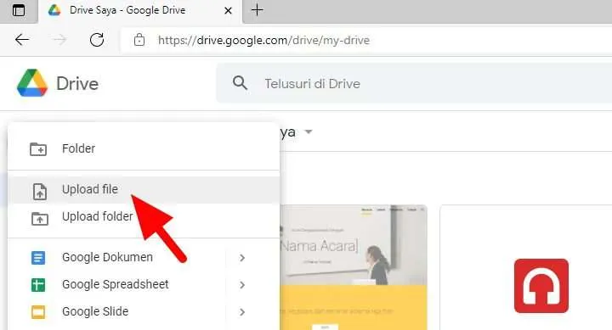Open a new browser tab with plus
This screenshot has height=330, width=612.
pos(258,9)
